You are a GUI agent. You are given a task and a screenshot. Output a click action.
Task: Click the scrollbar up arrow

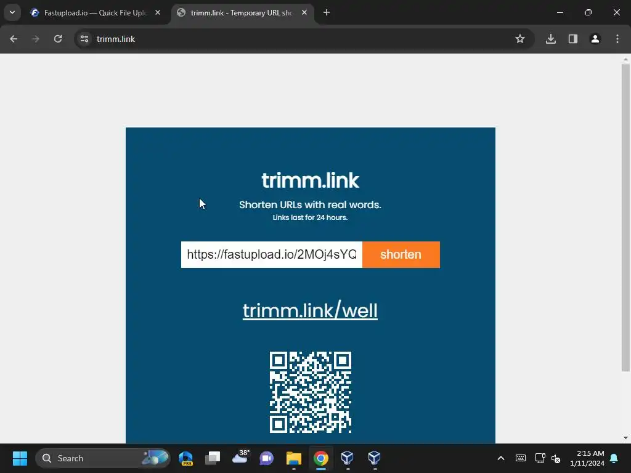click(x=625, y=59)
